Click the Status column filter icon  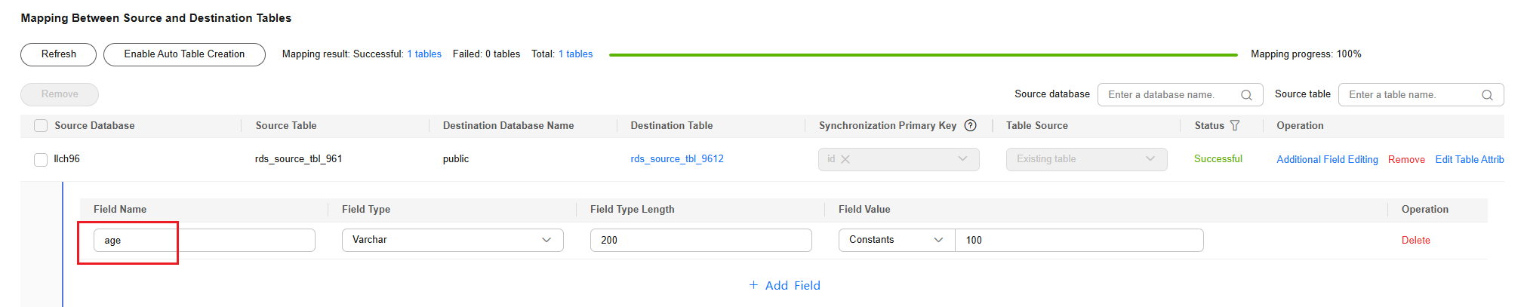tap(1235, 126)
